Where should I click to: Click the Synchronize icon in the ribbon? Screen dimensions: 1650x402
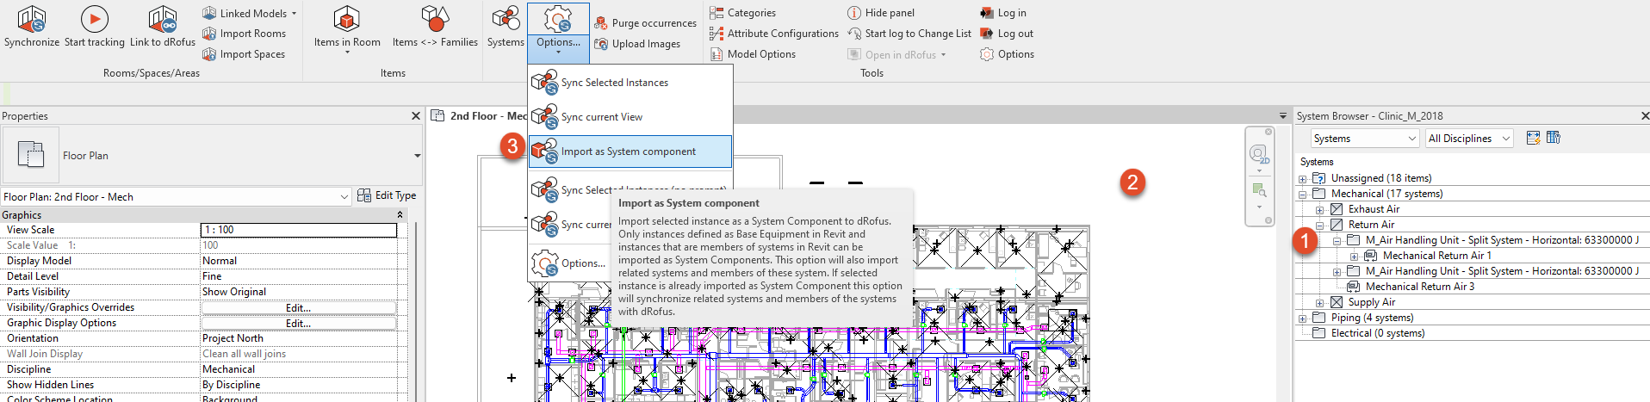[32, 20]
